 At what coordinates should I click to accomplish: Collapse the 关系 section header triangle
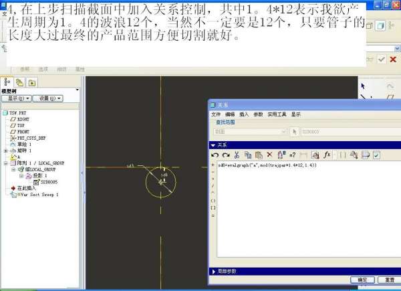click(x=213, y=145)
